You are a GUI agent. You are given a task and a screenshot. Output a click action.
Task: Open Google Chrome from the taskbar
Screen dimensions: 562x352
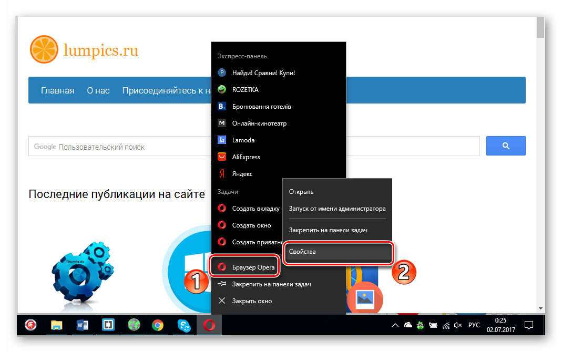pyautogui.click(x=157, y=325)
